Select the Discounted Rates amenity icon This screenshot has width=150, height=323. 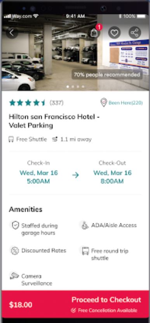(15, 251)
